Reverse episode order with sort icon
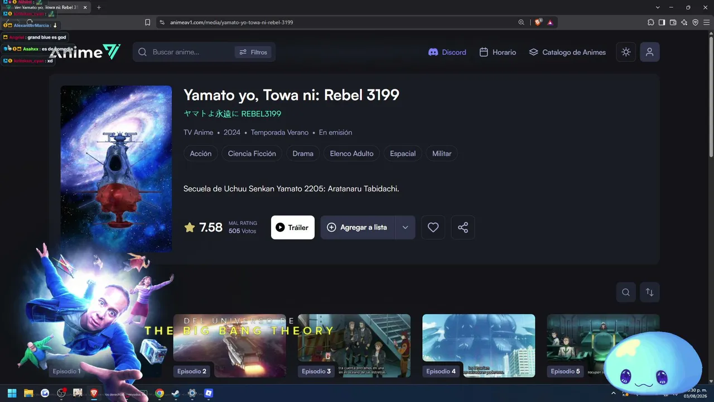Viewport: 714px width, 402px height. pos(650,292)
